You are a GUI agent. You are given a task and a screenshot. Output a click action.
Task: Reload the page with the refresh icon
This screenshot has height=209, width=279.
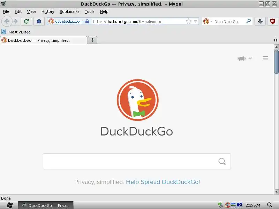[27, 21]
